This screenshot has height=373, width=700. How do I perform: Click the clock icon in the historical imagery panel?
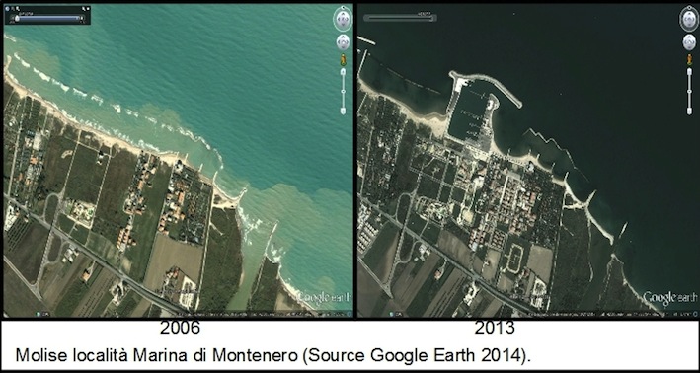7,9
